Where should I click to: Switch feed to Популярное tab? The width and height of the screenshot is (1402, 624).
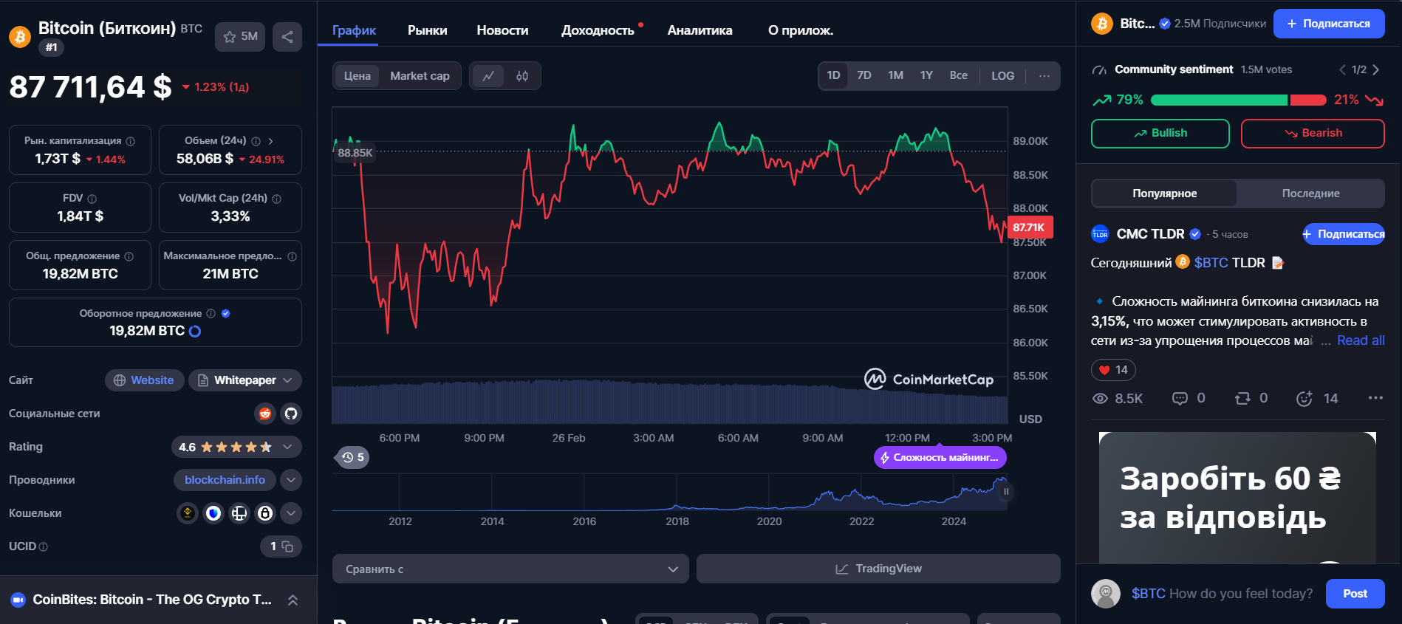(x=1164, y=193)
